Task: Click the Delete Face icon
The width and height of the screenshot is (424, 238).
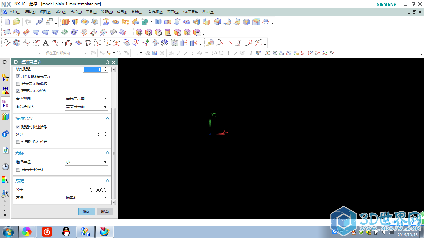Action: (x=187, y=32)
